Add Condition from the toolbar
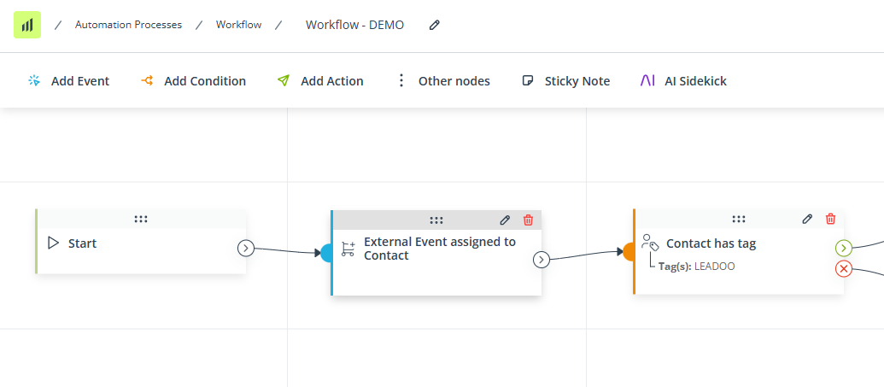This screenshot has height=387, width=884. click(193, 80)
